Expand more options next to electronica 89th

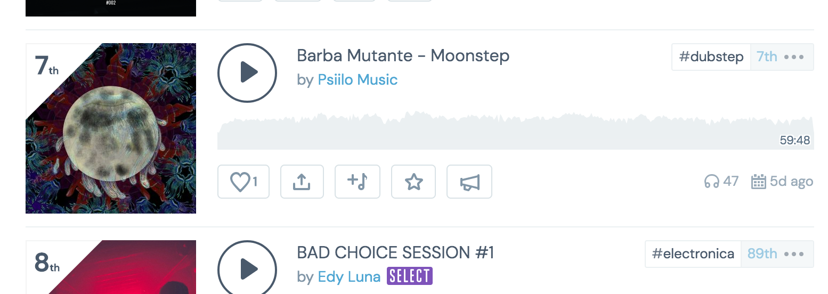pyautogui.click(x=794, y=254)
